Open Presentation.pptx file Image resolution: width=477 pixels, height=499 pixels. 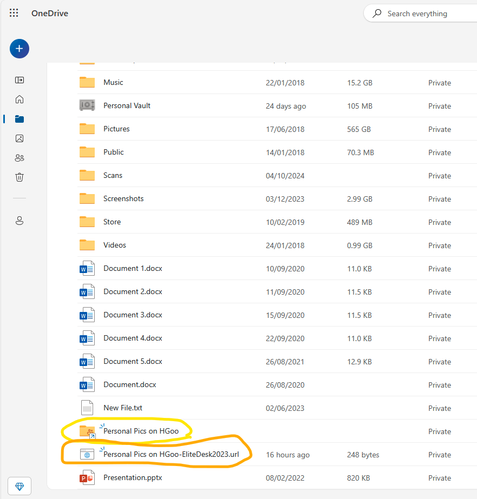coord(133,478)
